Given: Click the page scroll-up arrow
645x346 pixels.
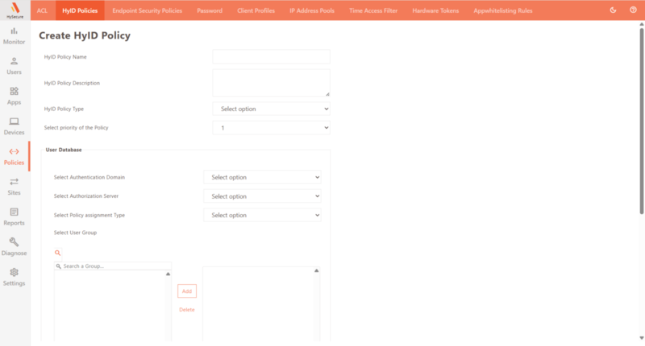Looking at the screenshot, I should 642,24.
